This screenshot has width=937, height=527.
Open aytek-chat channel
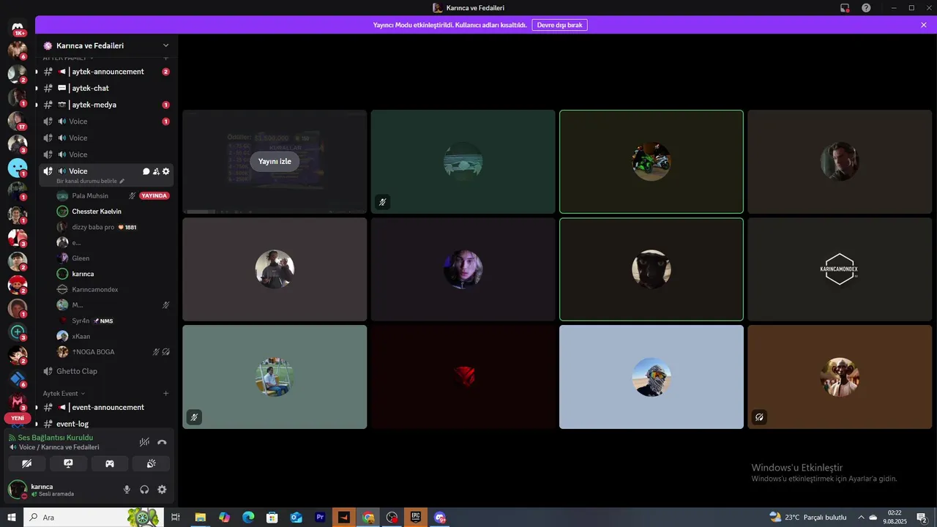point(106,88)
